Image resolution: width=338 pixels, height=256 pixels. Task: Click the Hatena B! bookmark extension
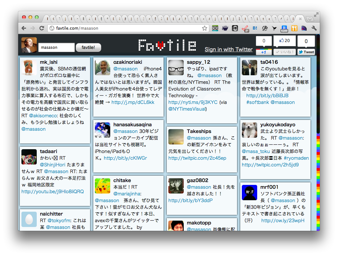click(255, 28)
